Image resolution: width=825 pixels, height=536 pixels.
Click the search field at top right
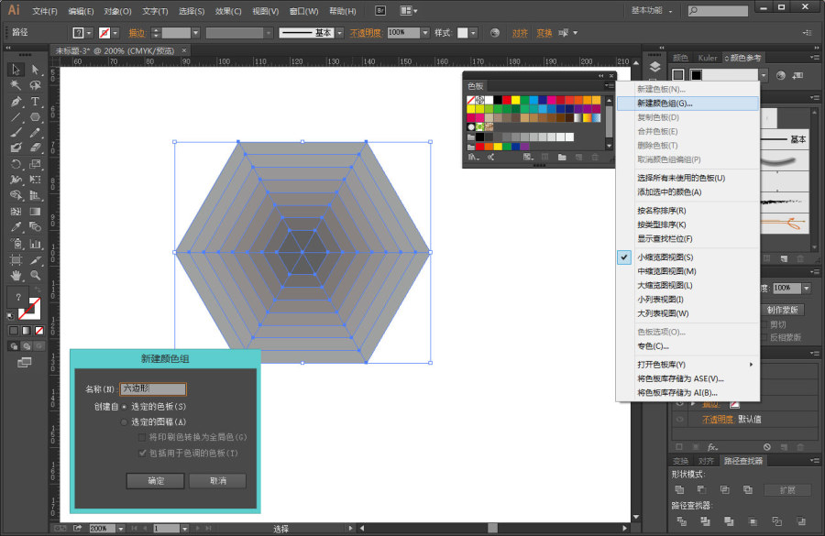click(718, 10)
